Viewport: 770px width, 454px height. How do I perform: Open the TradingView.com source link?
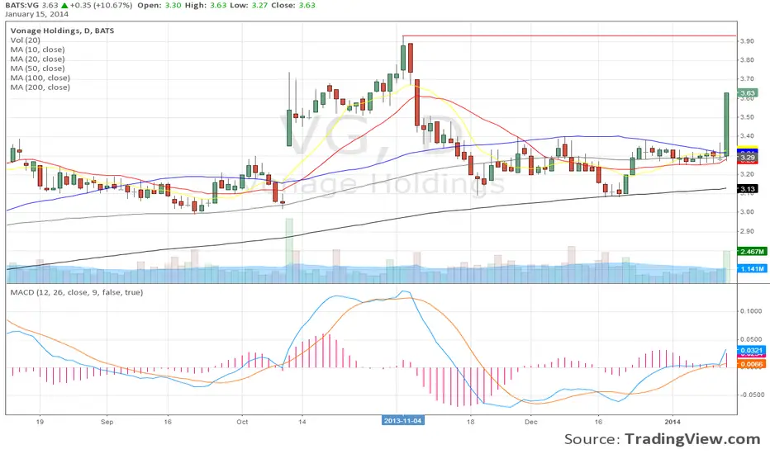click(692, 439)
